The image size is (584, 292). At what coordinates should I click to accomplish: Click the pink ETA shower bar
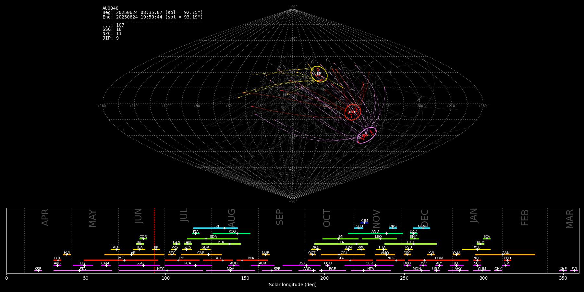click(83, 271)
